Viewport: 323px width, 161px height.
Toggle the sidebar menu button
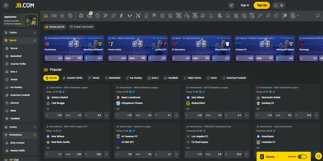6,5
